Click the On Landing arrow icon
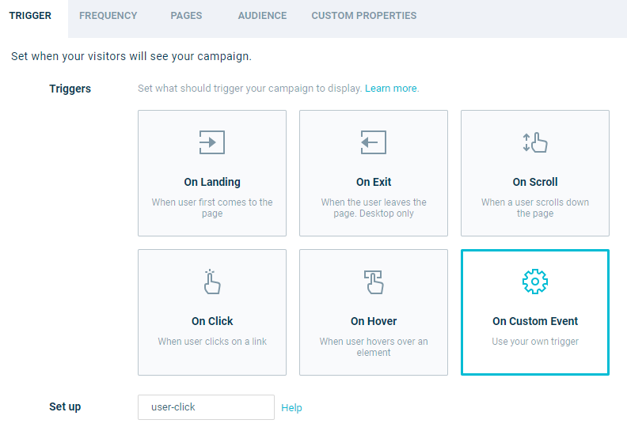 pyautogui.click(x=212, y=142)
